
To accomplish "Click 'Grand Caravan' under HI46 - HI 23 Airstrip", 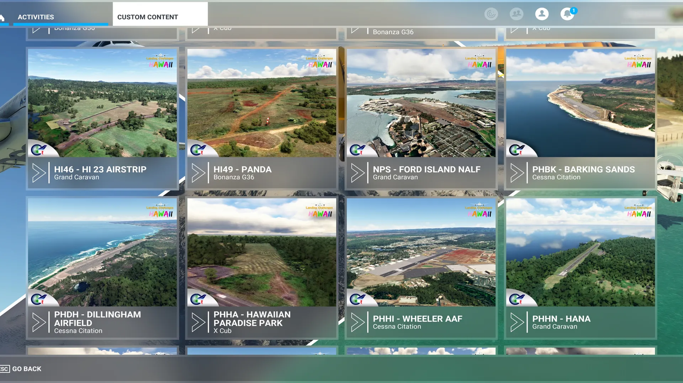I will coord(76,177).
